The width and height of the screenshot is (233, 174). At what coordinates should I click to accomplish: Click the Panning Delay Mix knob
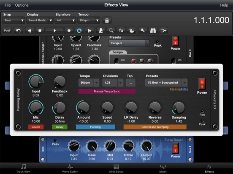tap(36, 108)
